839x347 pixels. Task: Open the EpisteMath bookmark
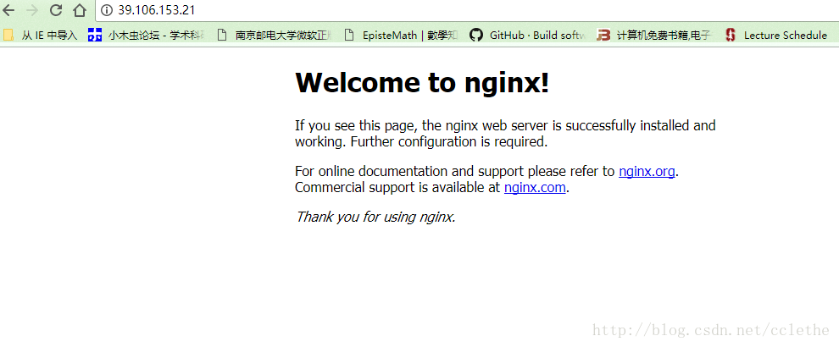[402, 36]
